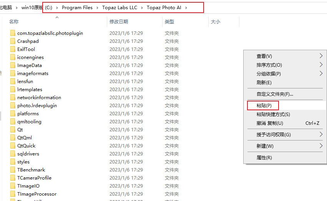Expand the 分组依据(P) submenu arrow

[x=321, y=74]
